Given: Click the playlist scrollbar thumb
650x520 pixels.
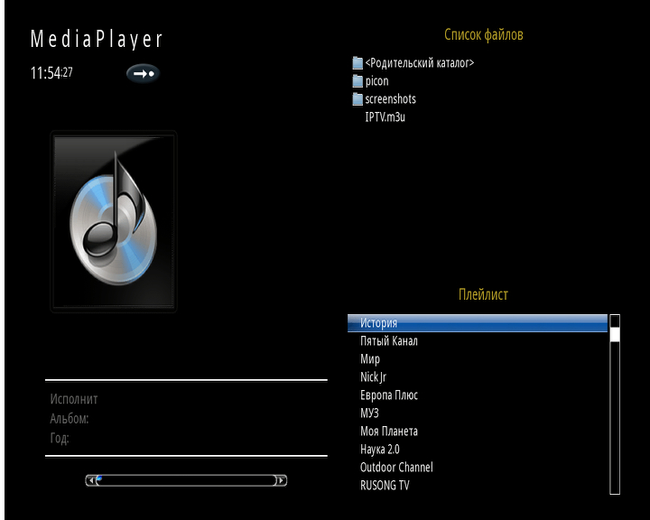Looking at the screenshot, I should [x=615, y=334].
